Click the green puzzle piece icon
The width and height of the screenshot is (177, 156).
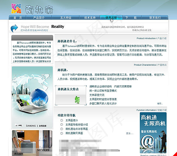[77, 100]
